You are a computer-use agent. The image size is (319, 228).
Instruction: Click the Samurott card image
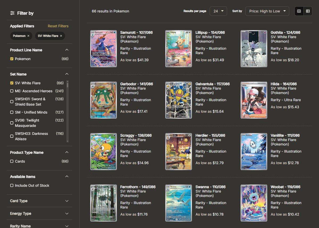click(103, 49)
